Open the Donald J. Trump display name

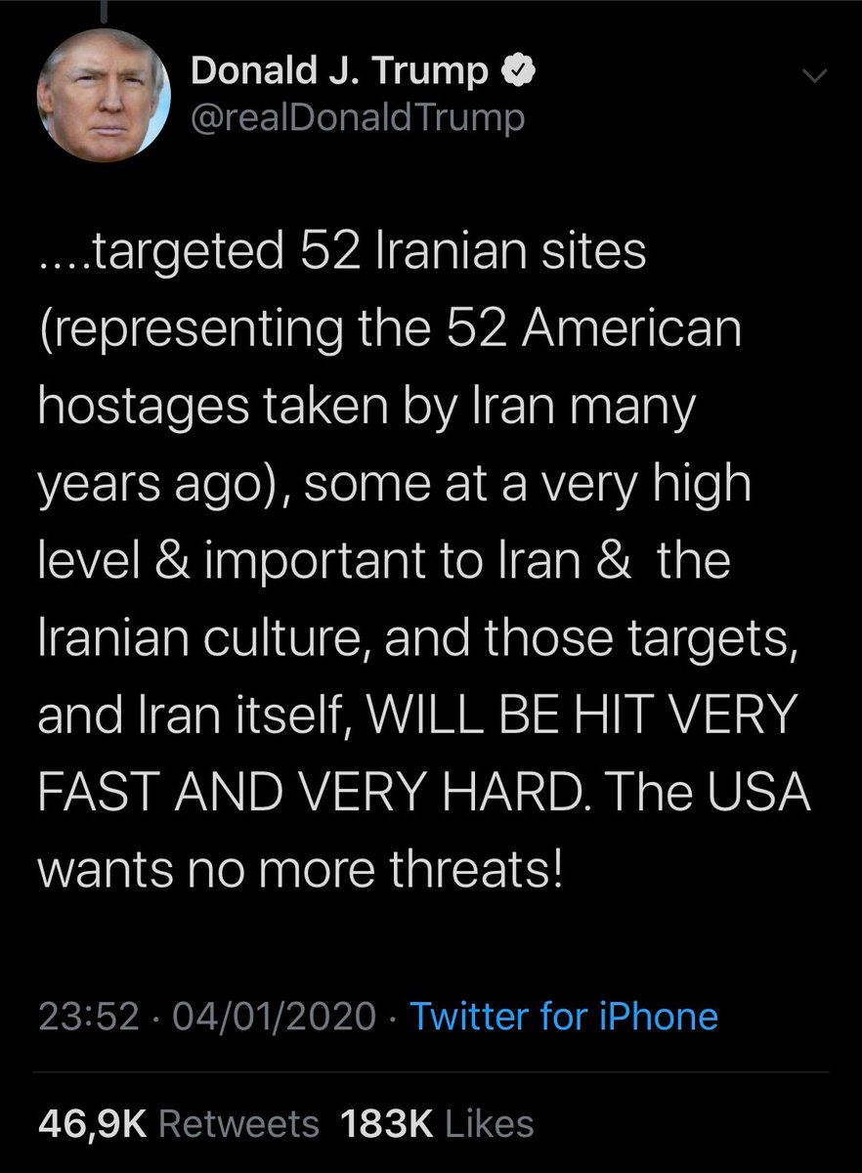(339, 72)
